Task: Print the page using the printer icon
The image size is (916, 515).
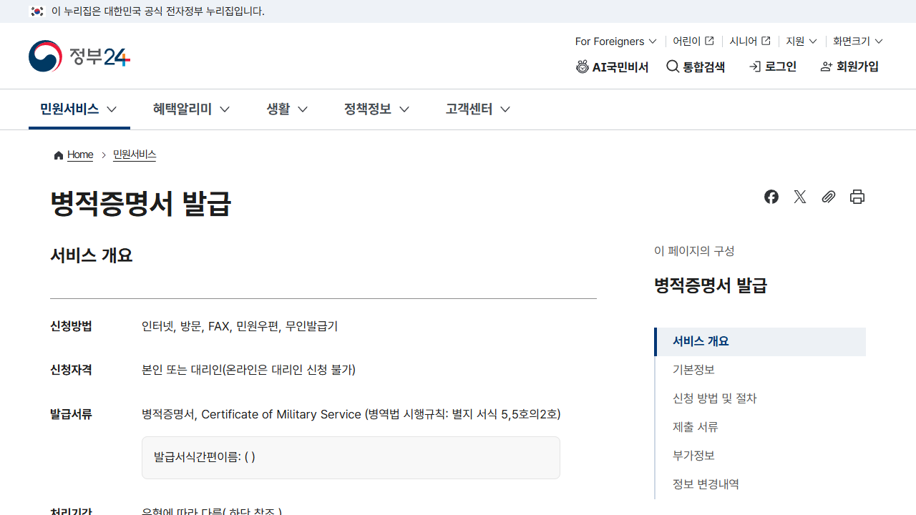Action: (857, 197)
